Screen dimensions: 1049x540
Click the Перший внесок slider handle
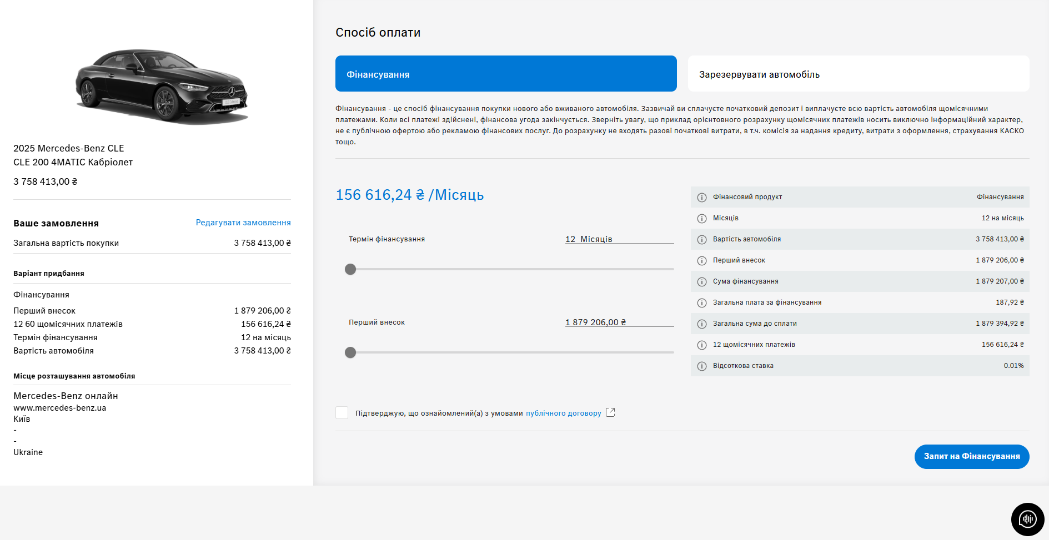point(350,352)
